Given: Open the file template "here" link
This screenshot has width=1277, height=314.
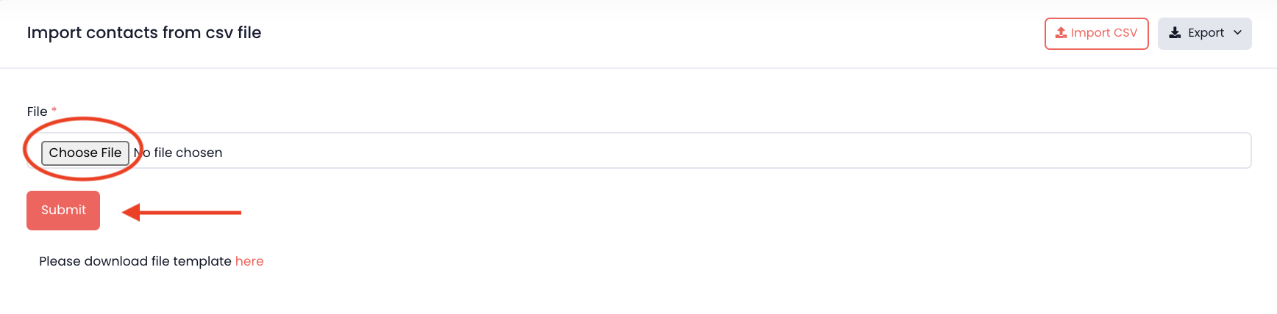Looking at the screenshot, I should point(249,261).
